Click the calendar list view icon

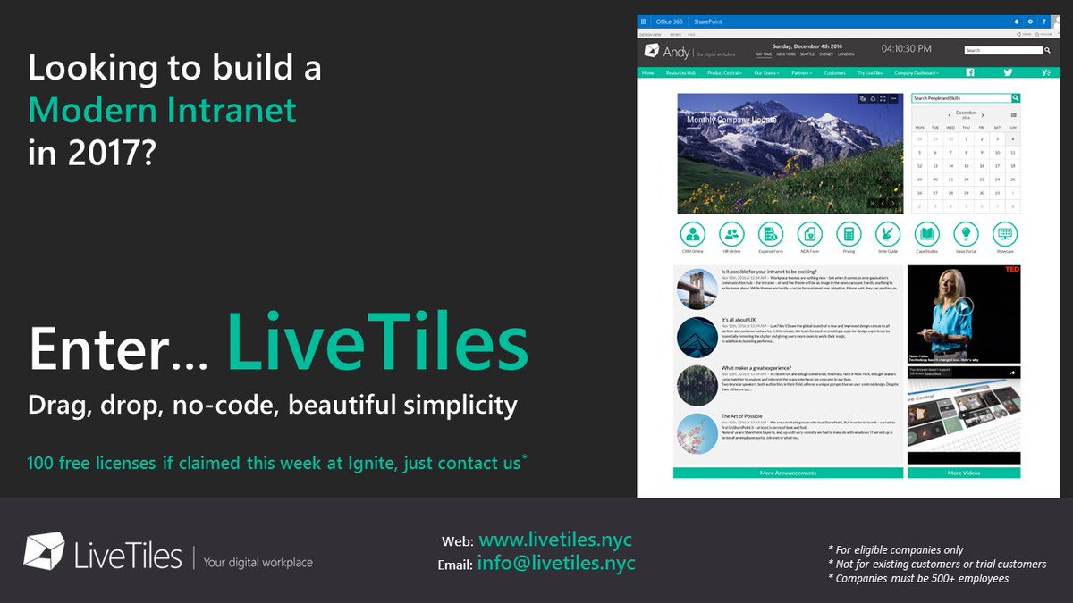click(1013, 115)
